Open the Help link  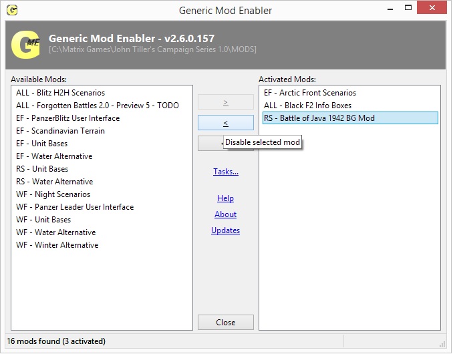coord(225,198)
